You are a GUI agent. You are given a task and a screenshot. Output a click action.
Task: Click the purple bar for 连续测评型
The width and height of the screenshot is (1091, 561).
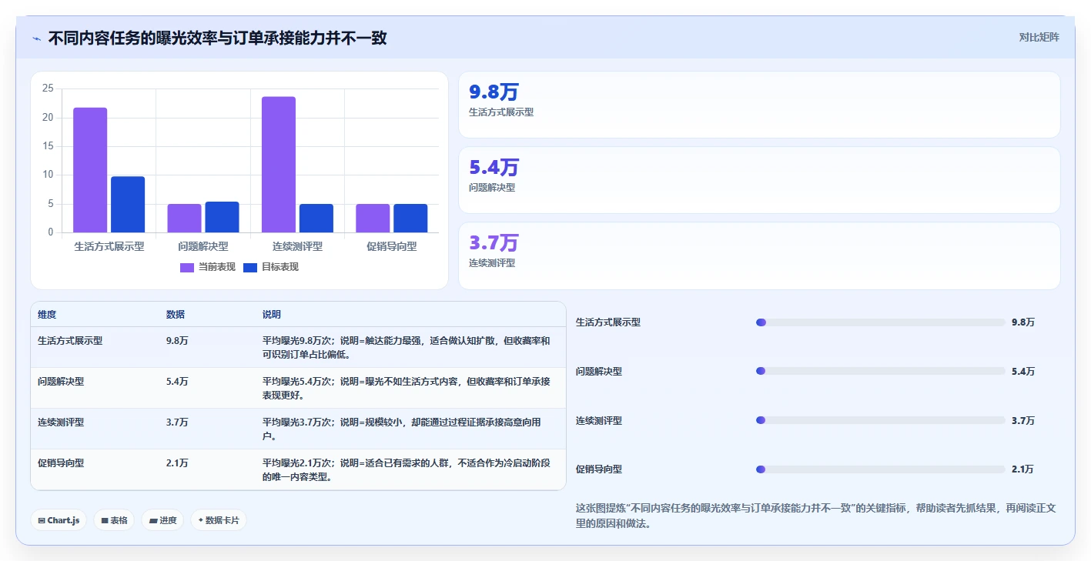click(x=279, y=165)
